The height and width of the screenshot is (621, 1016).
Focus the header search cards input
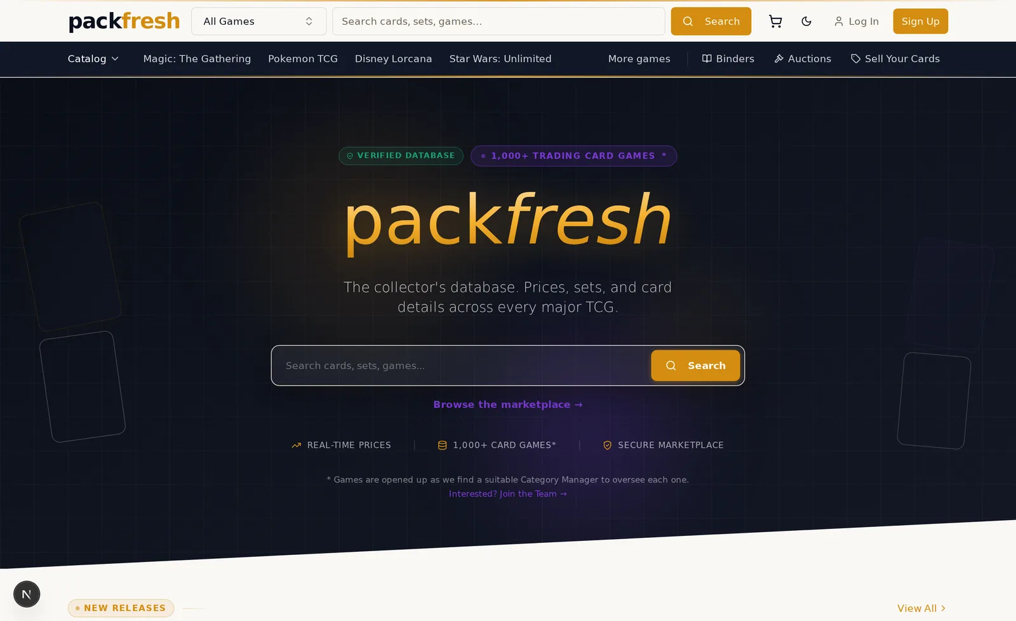point(498,22)
